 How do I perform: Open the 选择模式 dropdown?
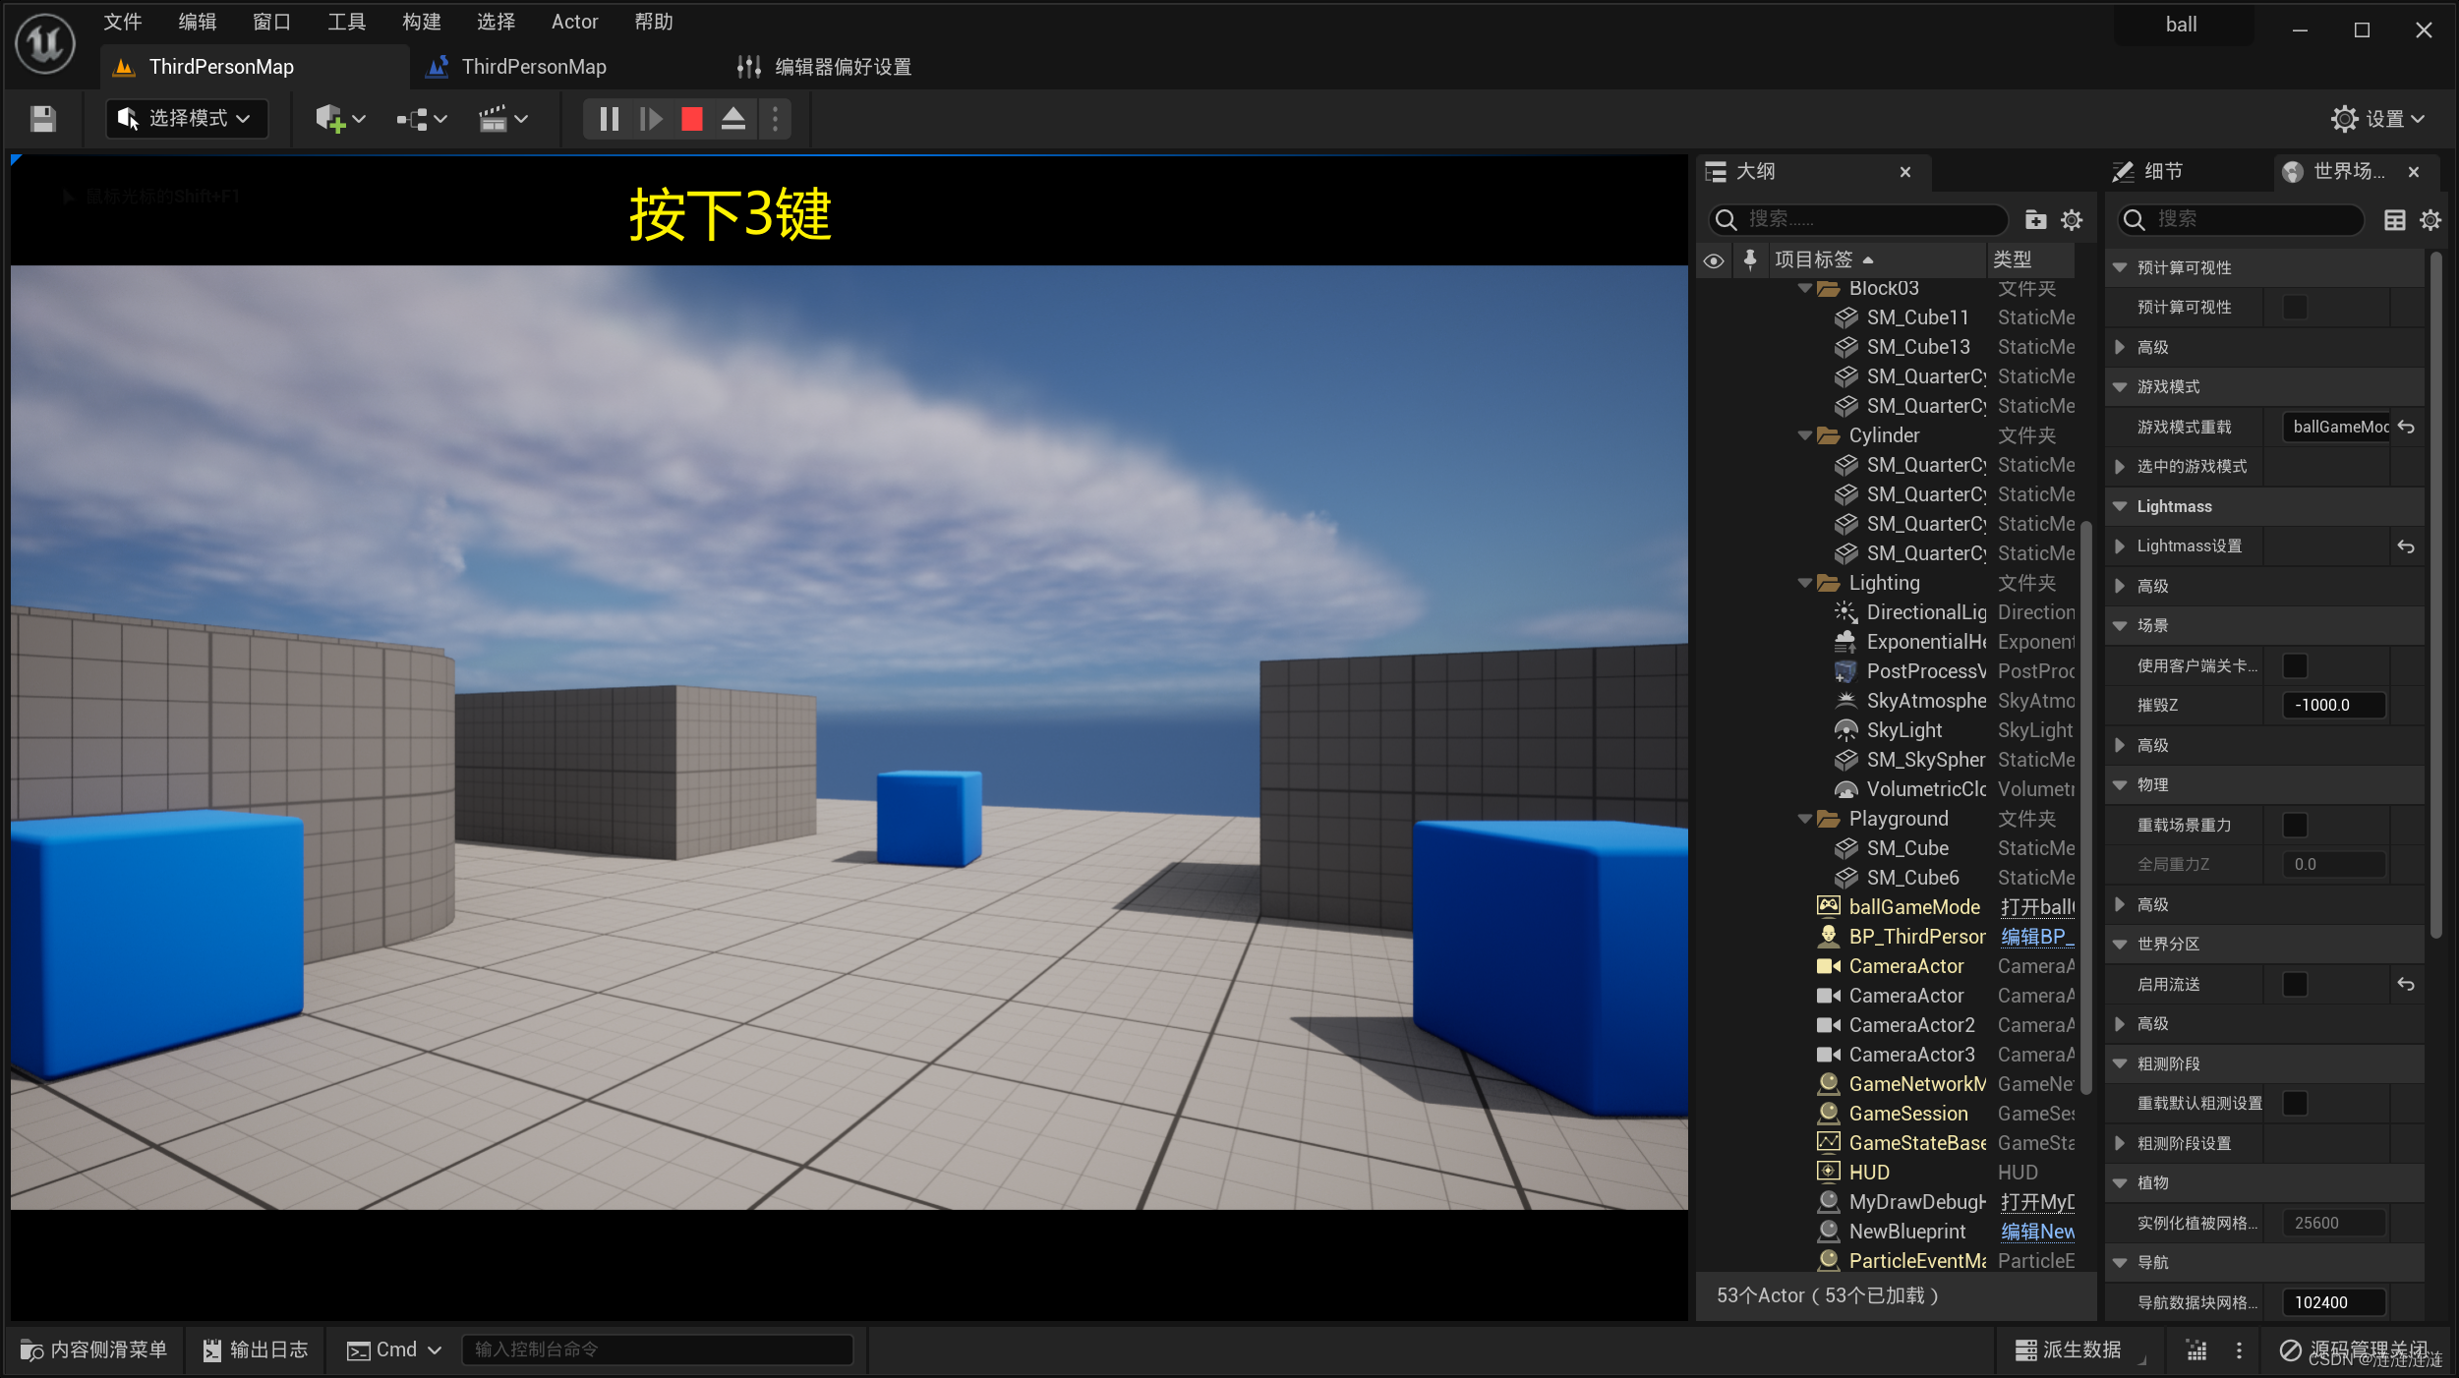point(187,119)
